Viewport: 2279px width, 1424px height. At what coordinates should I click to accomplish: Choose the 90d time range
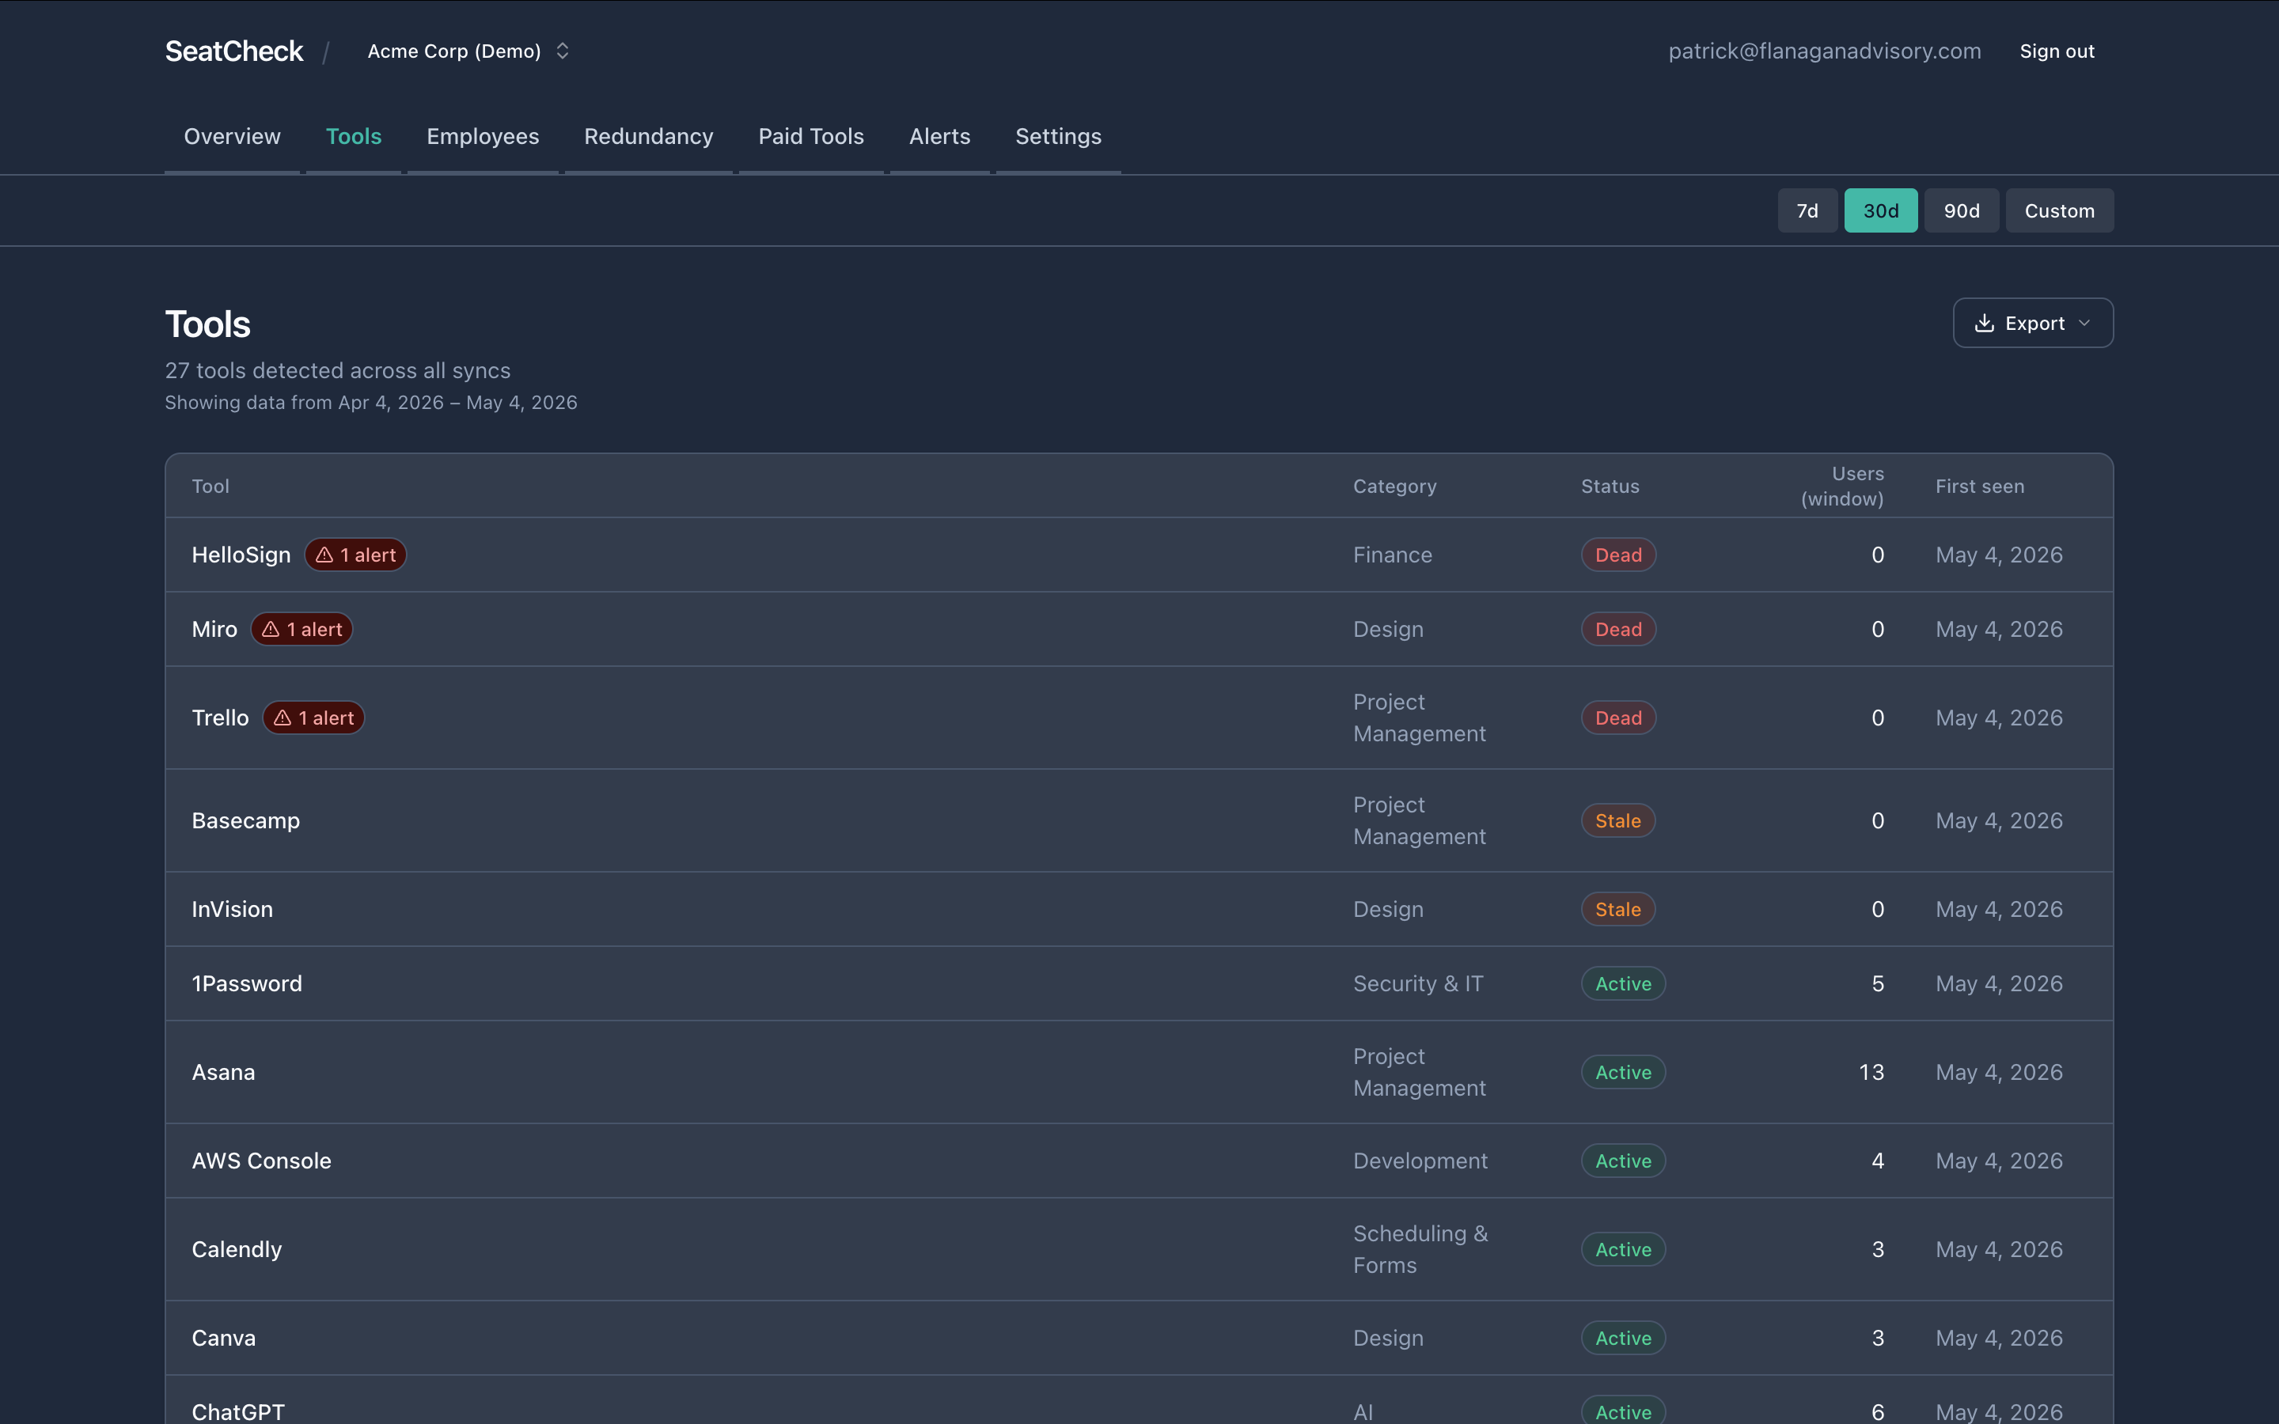pos(1961,211)
